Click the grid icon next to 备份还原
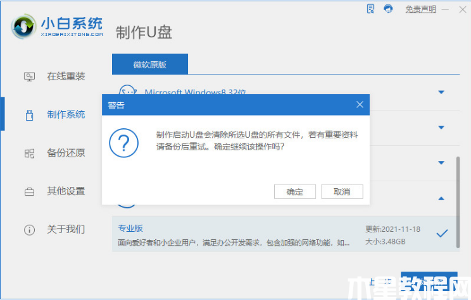This screenshot has height=300, width=471. tap(29, 153)
